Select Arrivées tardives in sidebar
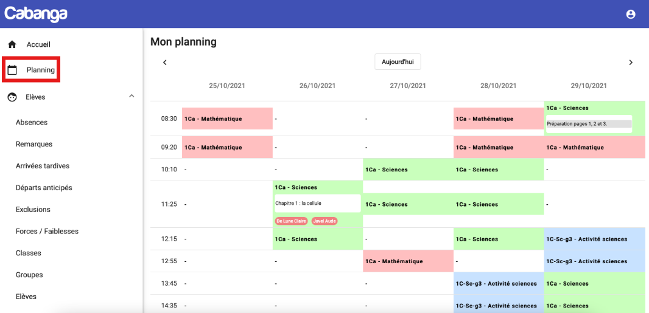This screenshot has width=649, height=313. [x=43, y=166]
